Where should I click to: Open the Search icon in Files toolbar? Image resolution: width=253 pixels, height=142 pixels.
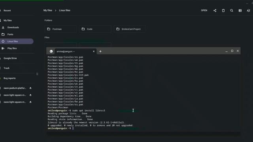(x=232, y=11)
